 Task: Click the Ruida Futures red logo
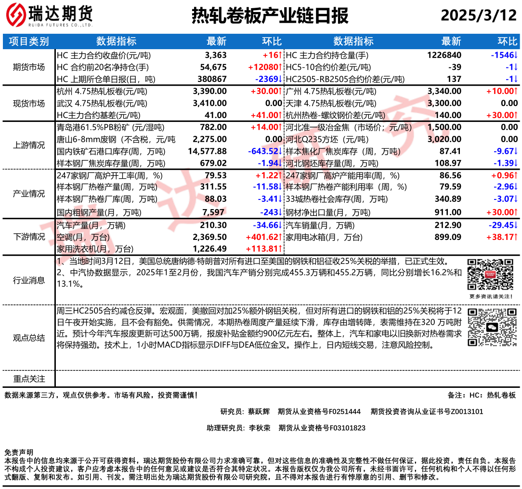[x=15, y=16]
